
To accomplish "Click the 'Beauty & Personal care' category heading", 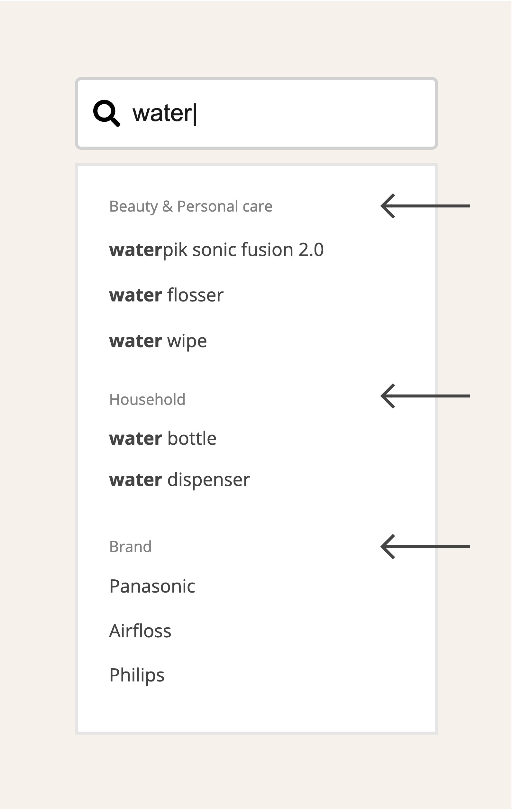I will tap(191, 207).
